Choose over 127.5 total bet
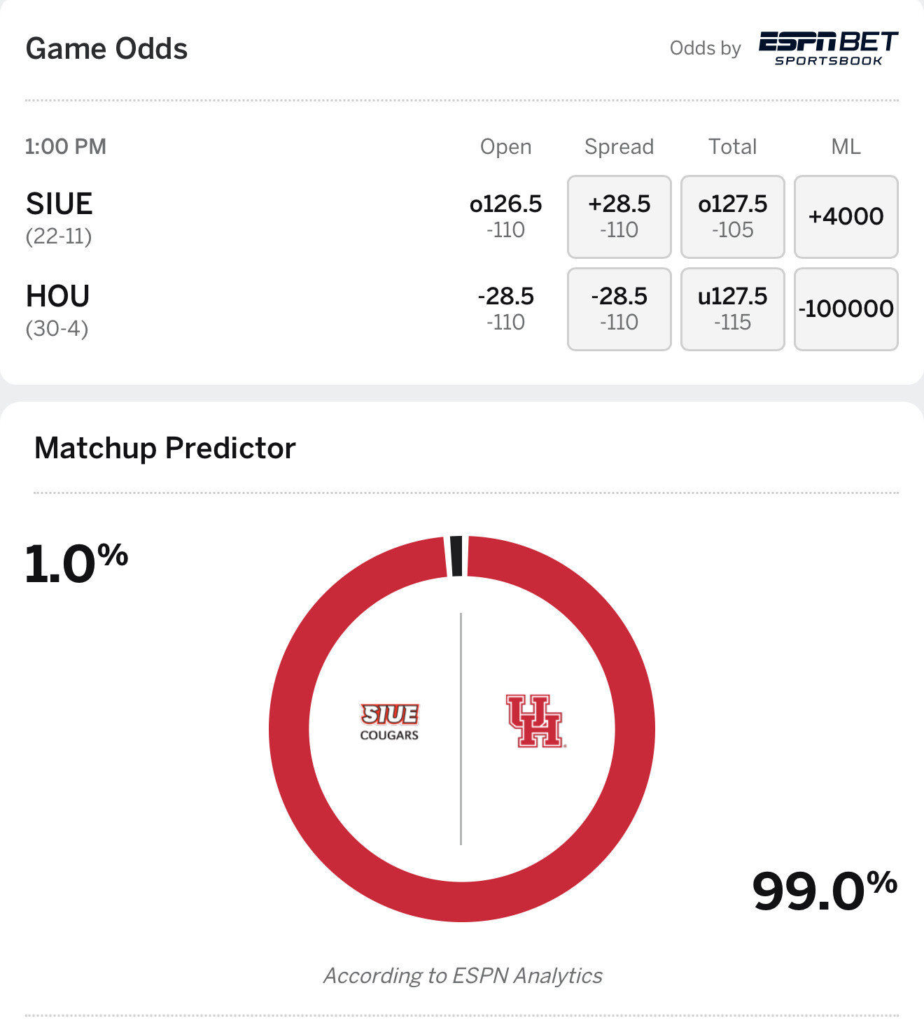Viewport: 924px width, 1032px height. tap(732, 217)
